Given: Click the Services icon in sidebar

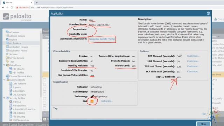Looking at the screenshot, I should click(7, 54).
